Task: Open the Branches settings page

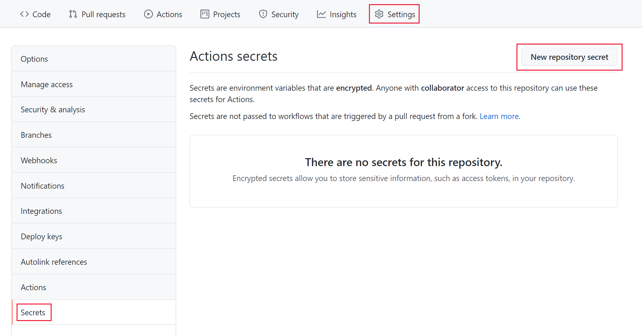Action: click(x=36, y=135)
